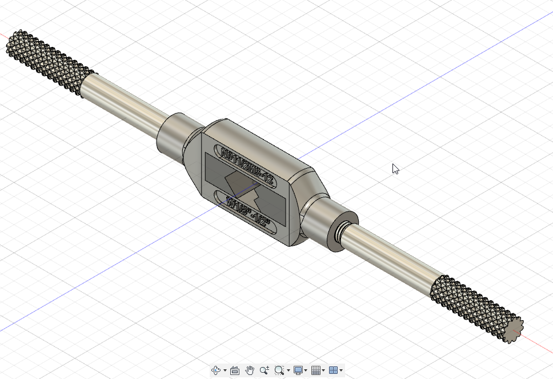Open the Grid and Snaps dropdown arrow

click(x=323, y=370)
